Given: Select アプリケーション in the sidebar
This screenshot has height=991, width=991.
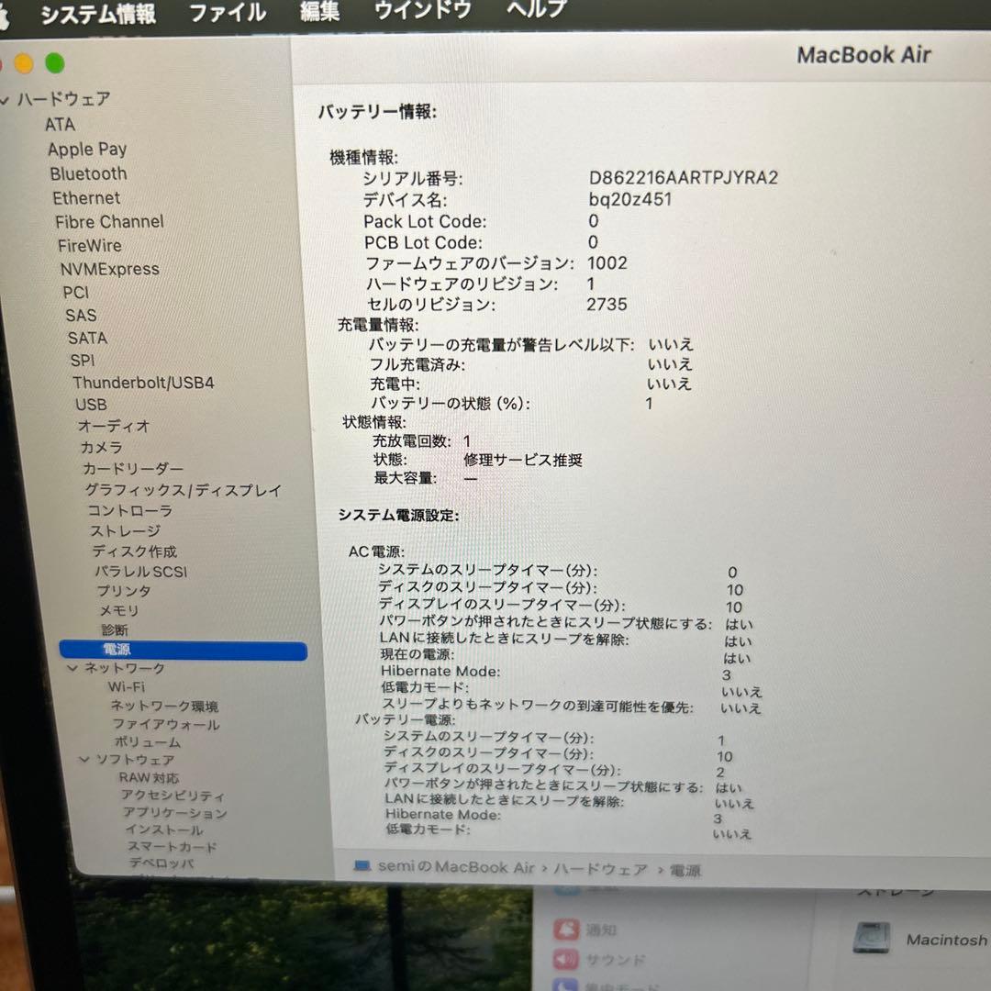Looking at the screenshot, I should 175,813.
